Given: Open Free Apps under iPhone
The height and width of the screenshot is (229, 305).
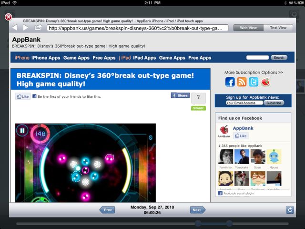Looking at the screenshot, I should [x=104, y=58].
